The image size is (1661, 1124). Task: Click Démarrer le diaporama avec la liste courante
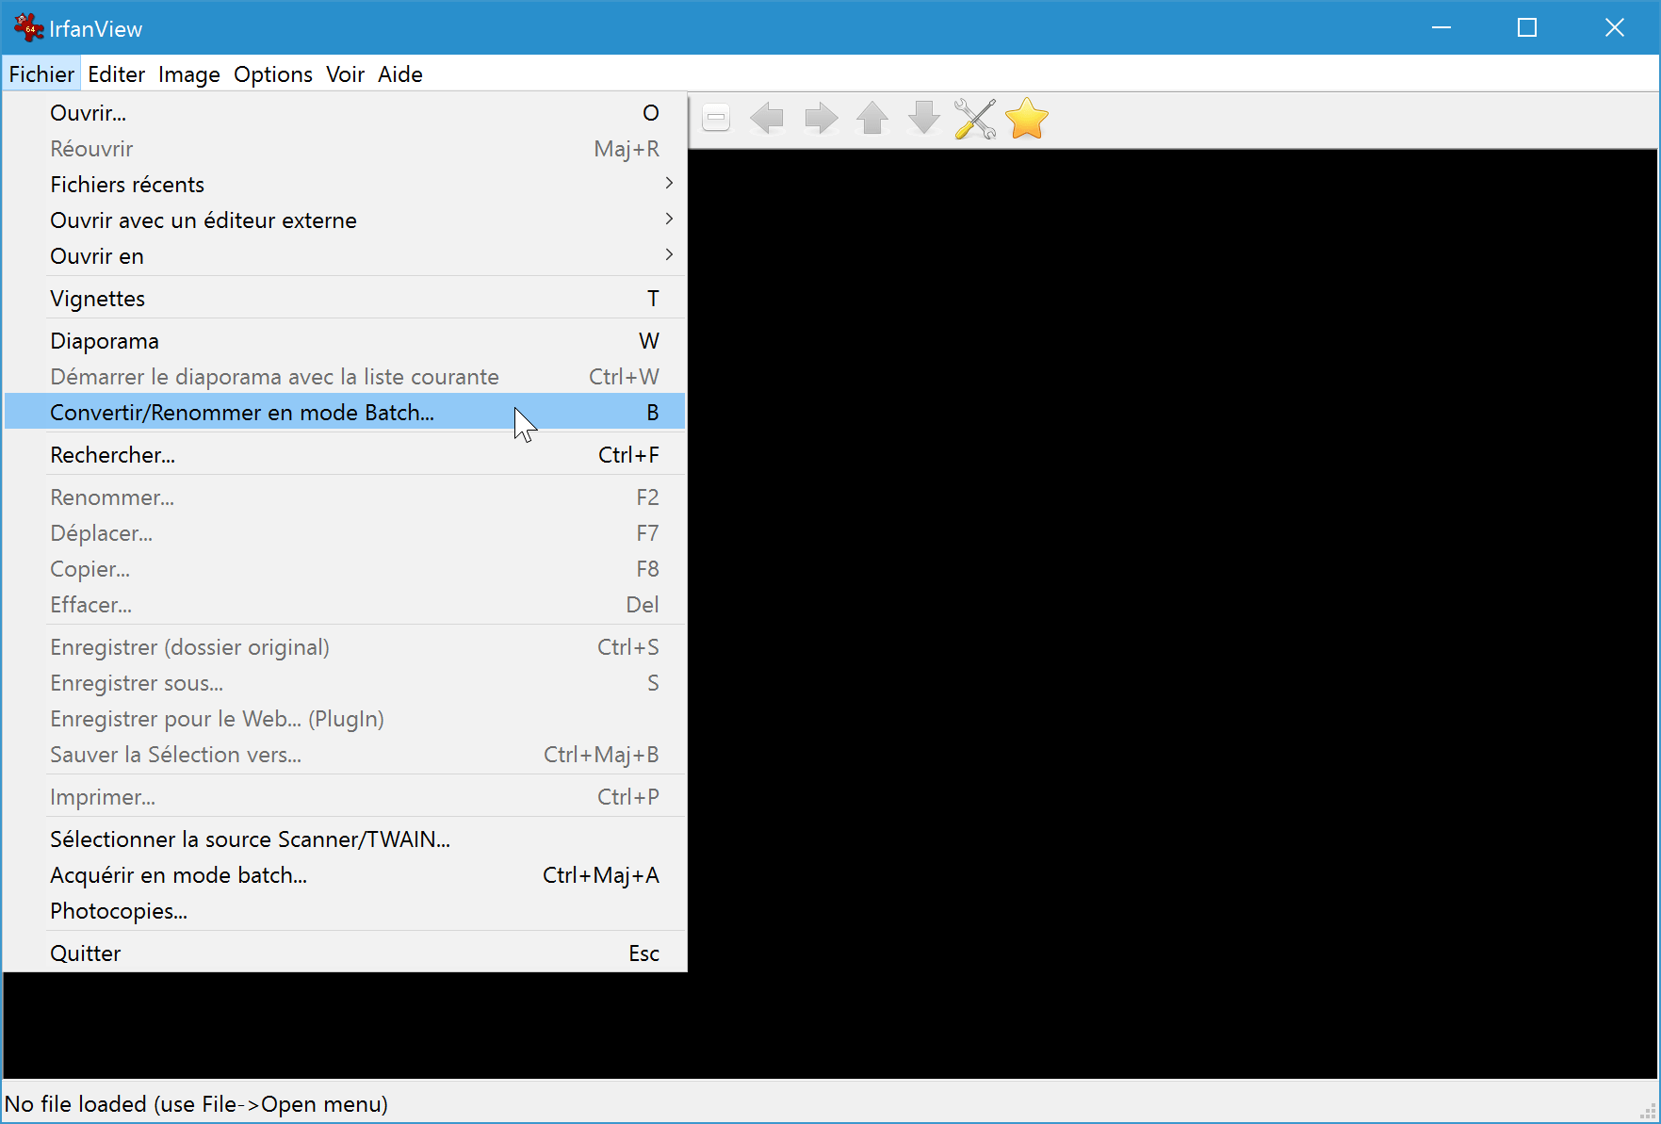click(x=345, y=377)
